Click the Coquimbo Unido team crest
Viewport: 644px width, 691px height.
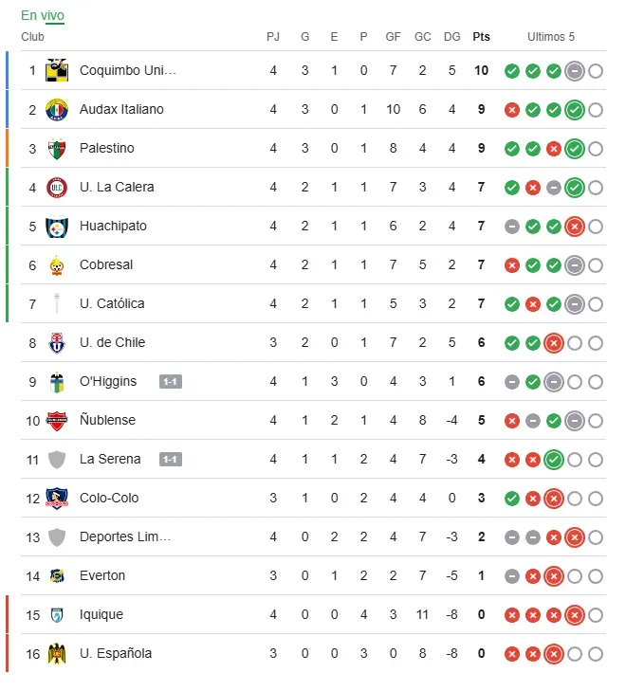(x=57, y=70)
